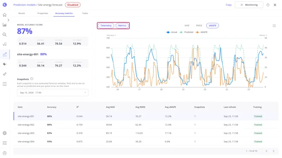Click Trained badge for site-energy-004
The image size is (282, 158).
tap(258, 141)
